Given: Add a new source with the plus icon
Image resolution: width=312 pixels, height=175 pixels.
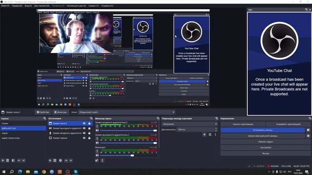Looking at the screenshot, I should 50,160.
